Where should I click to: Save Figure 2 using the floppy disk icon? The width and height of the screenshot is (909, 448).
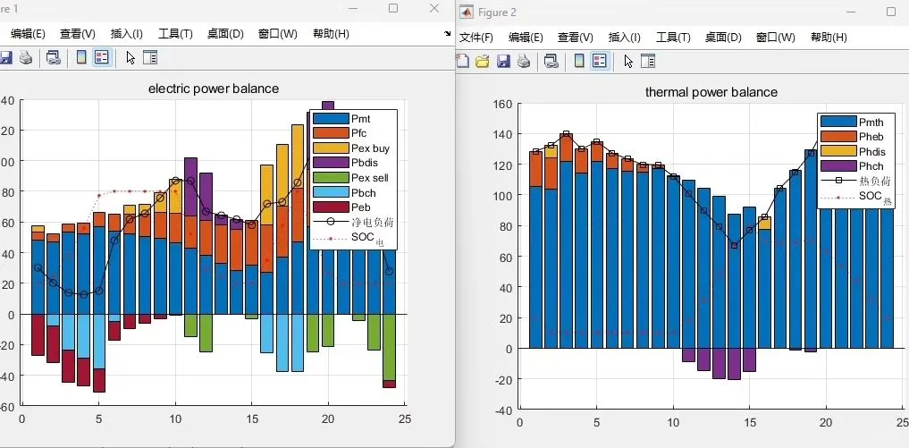(503, 61)
